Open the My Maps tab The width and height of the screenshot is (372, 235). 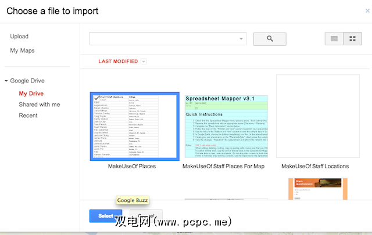[x=22, y=50]
